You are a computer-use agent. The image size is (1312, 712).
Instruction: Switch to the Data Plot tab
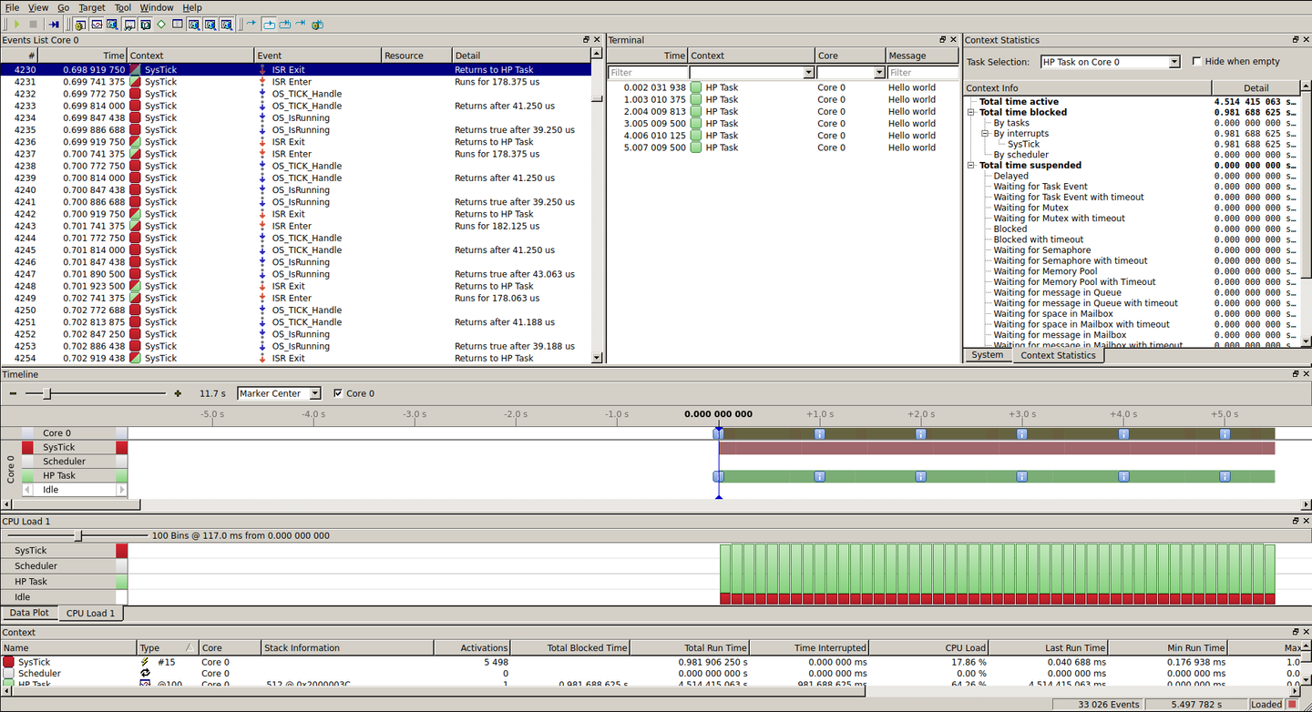[x=29, y=613]
